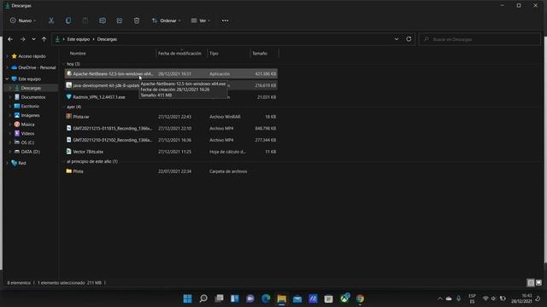
Task: Open the Ordenar sort dropdown
Action: click(x=167, y=20)
